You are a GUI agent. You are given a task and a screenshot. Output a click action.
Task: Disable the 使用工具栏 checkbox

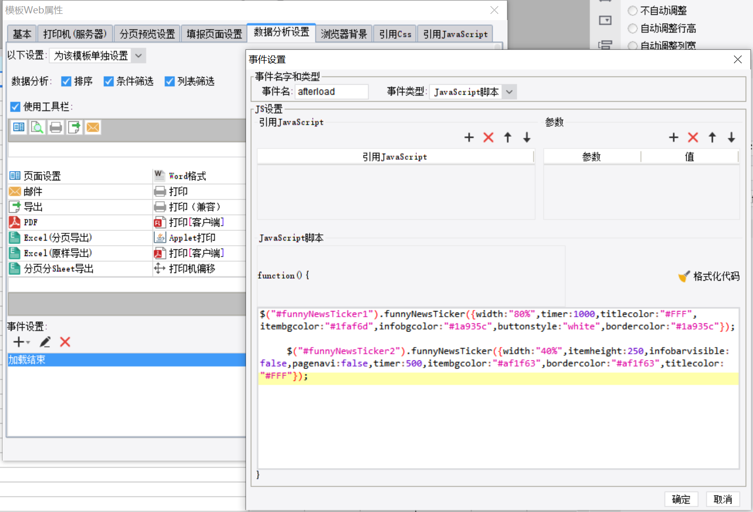[x=15, y=107]
